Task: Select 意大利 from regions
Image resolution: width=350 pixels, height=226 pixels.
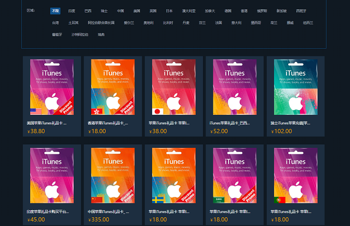Action: pyautogui.click(x=236, y=23)
